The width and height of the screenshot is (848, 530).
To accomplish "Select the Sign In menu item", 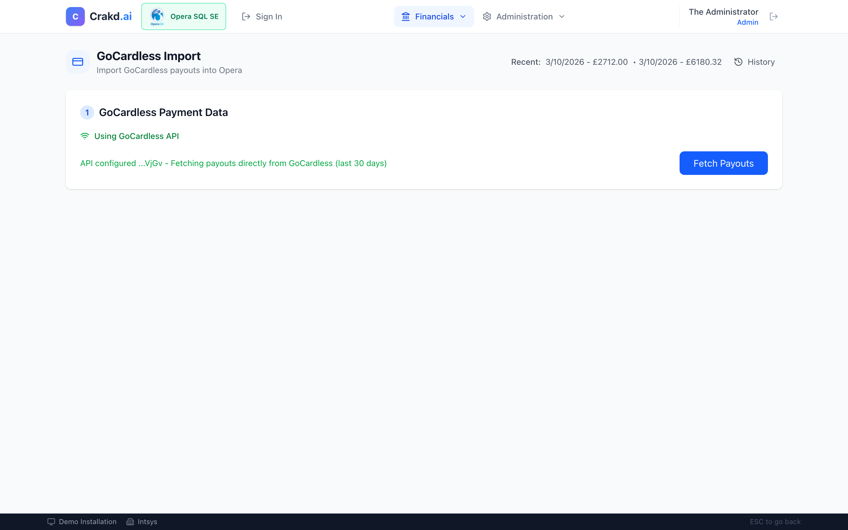I will [x=269, y=16].
